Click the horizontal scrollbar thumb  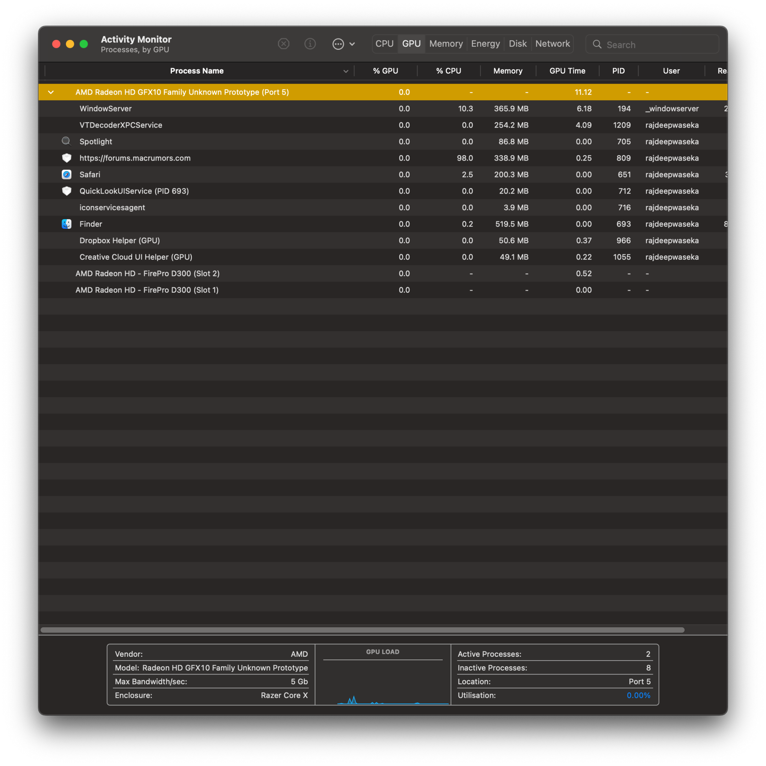tap(362, 630)
